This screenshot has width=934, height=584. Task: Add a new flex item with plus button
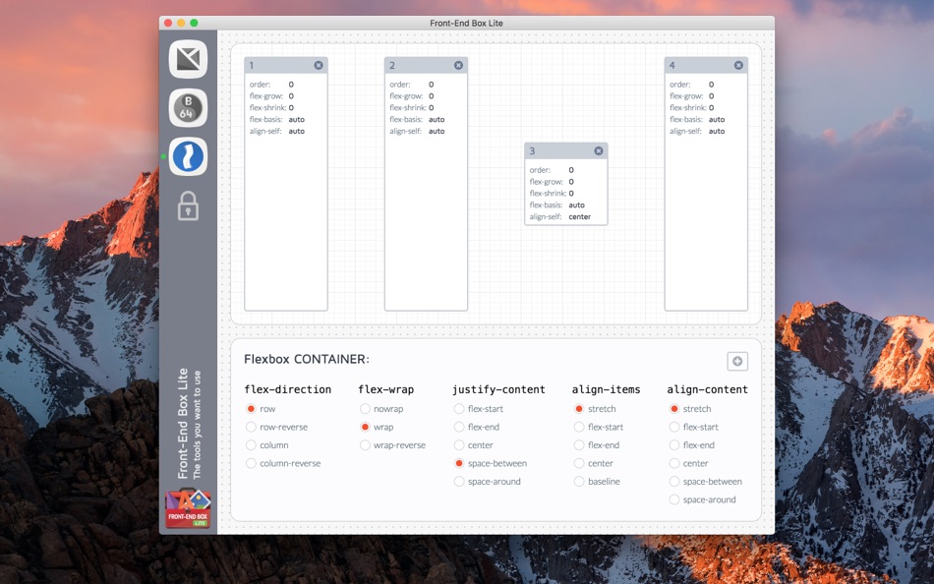737,361
